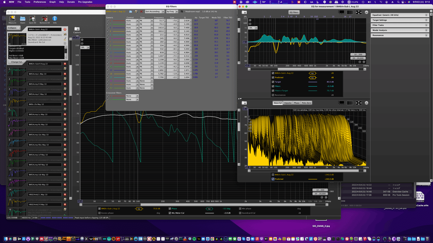Zoom out vertically on the main SPL graph

(x=82, y=43)
